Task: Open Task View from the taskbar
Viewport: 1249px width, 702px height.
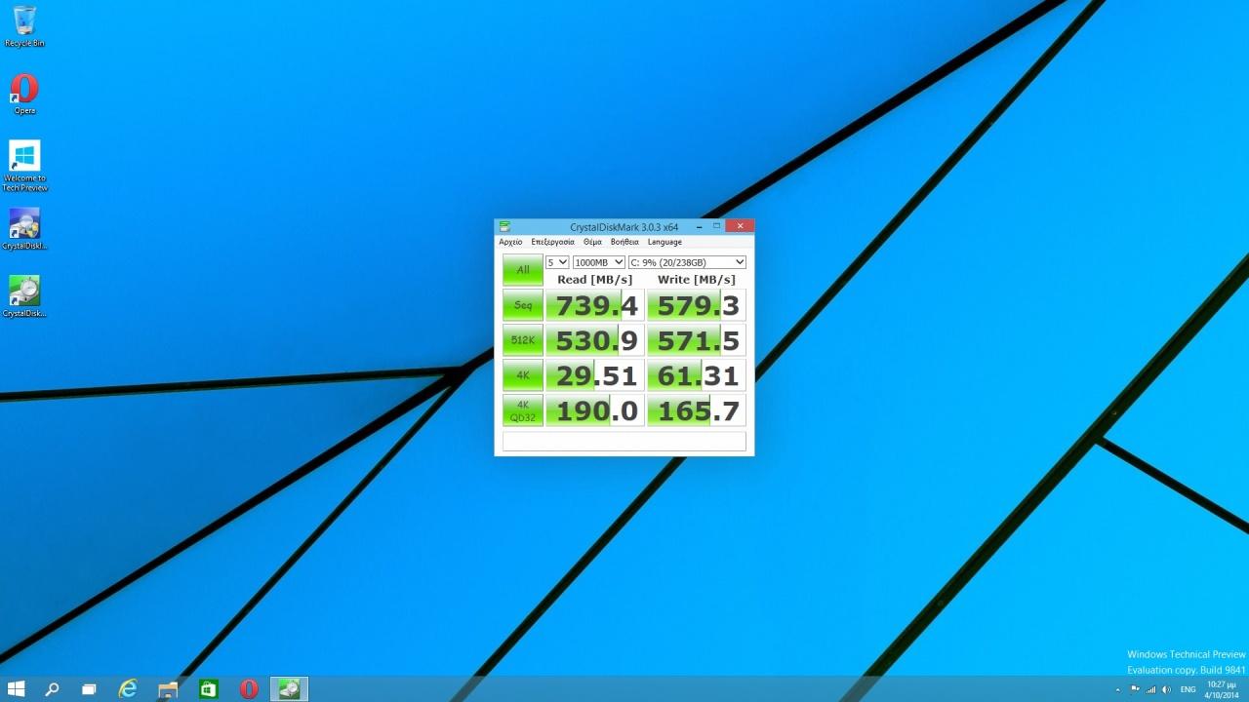Action: tap(89, 689)
